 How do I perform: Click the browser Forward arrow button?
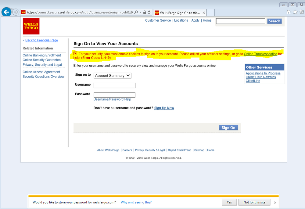16,12
